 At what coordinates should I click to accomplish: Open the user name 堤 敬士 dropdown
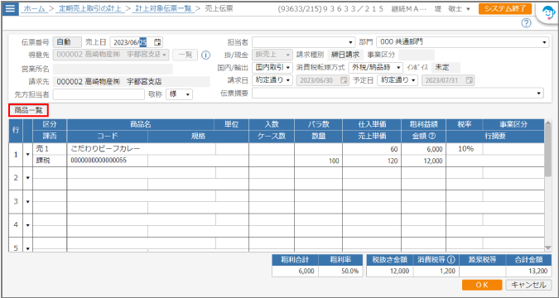[453, 9]
